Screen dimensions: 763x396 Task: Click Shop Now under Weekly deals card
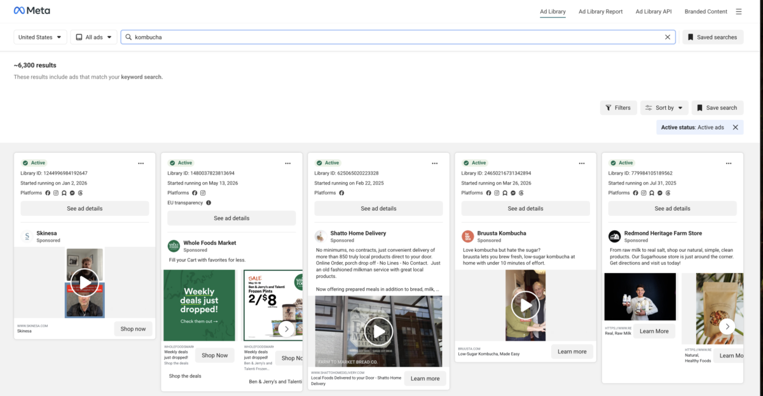click(214, 355)
